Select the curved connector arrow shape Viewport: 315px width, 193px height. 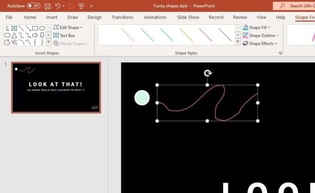(7, 28)
